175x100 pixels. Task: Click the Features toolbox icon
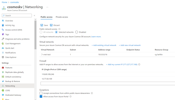(3, 68)
